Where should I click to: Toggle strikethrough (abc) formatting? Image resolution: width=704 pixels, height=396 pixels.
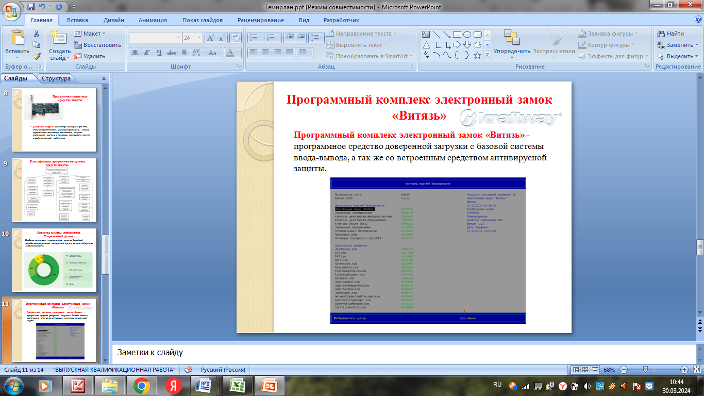[172, 53]
